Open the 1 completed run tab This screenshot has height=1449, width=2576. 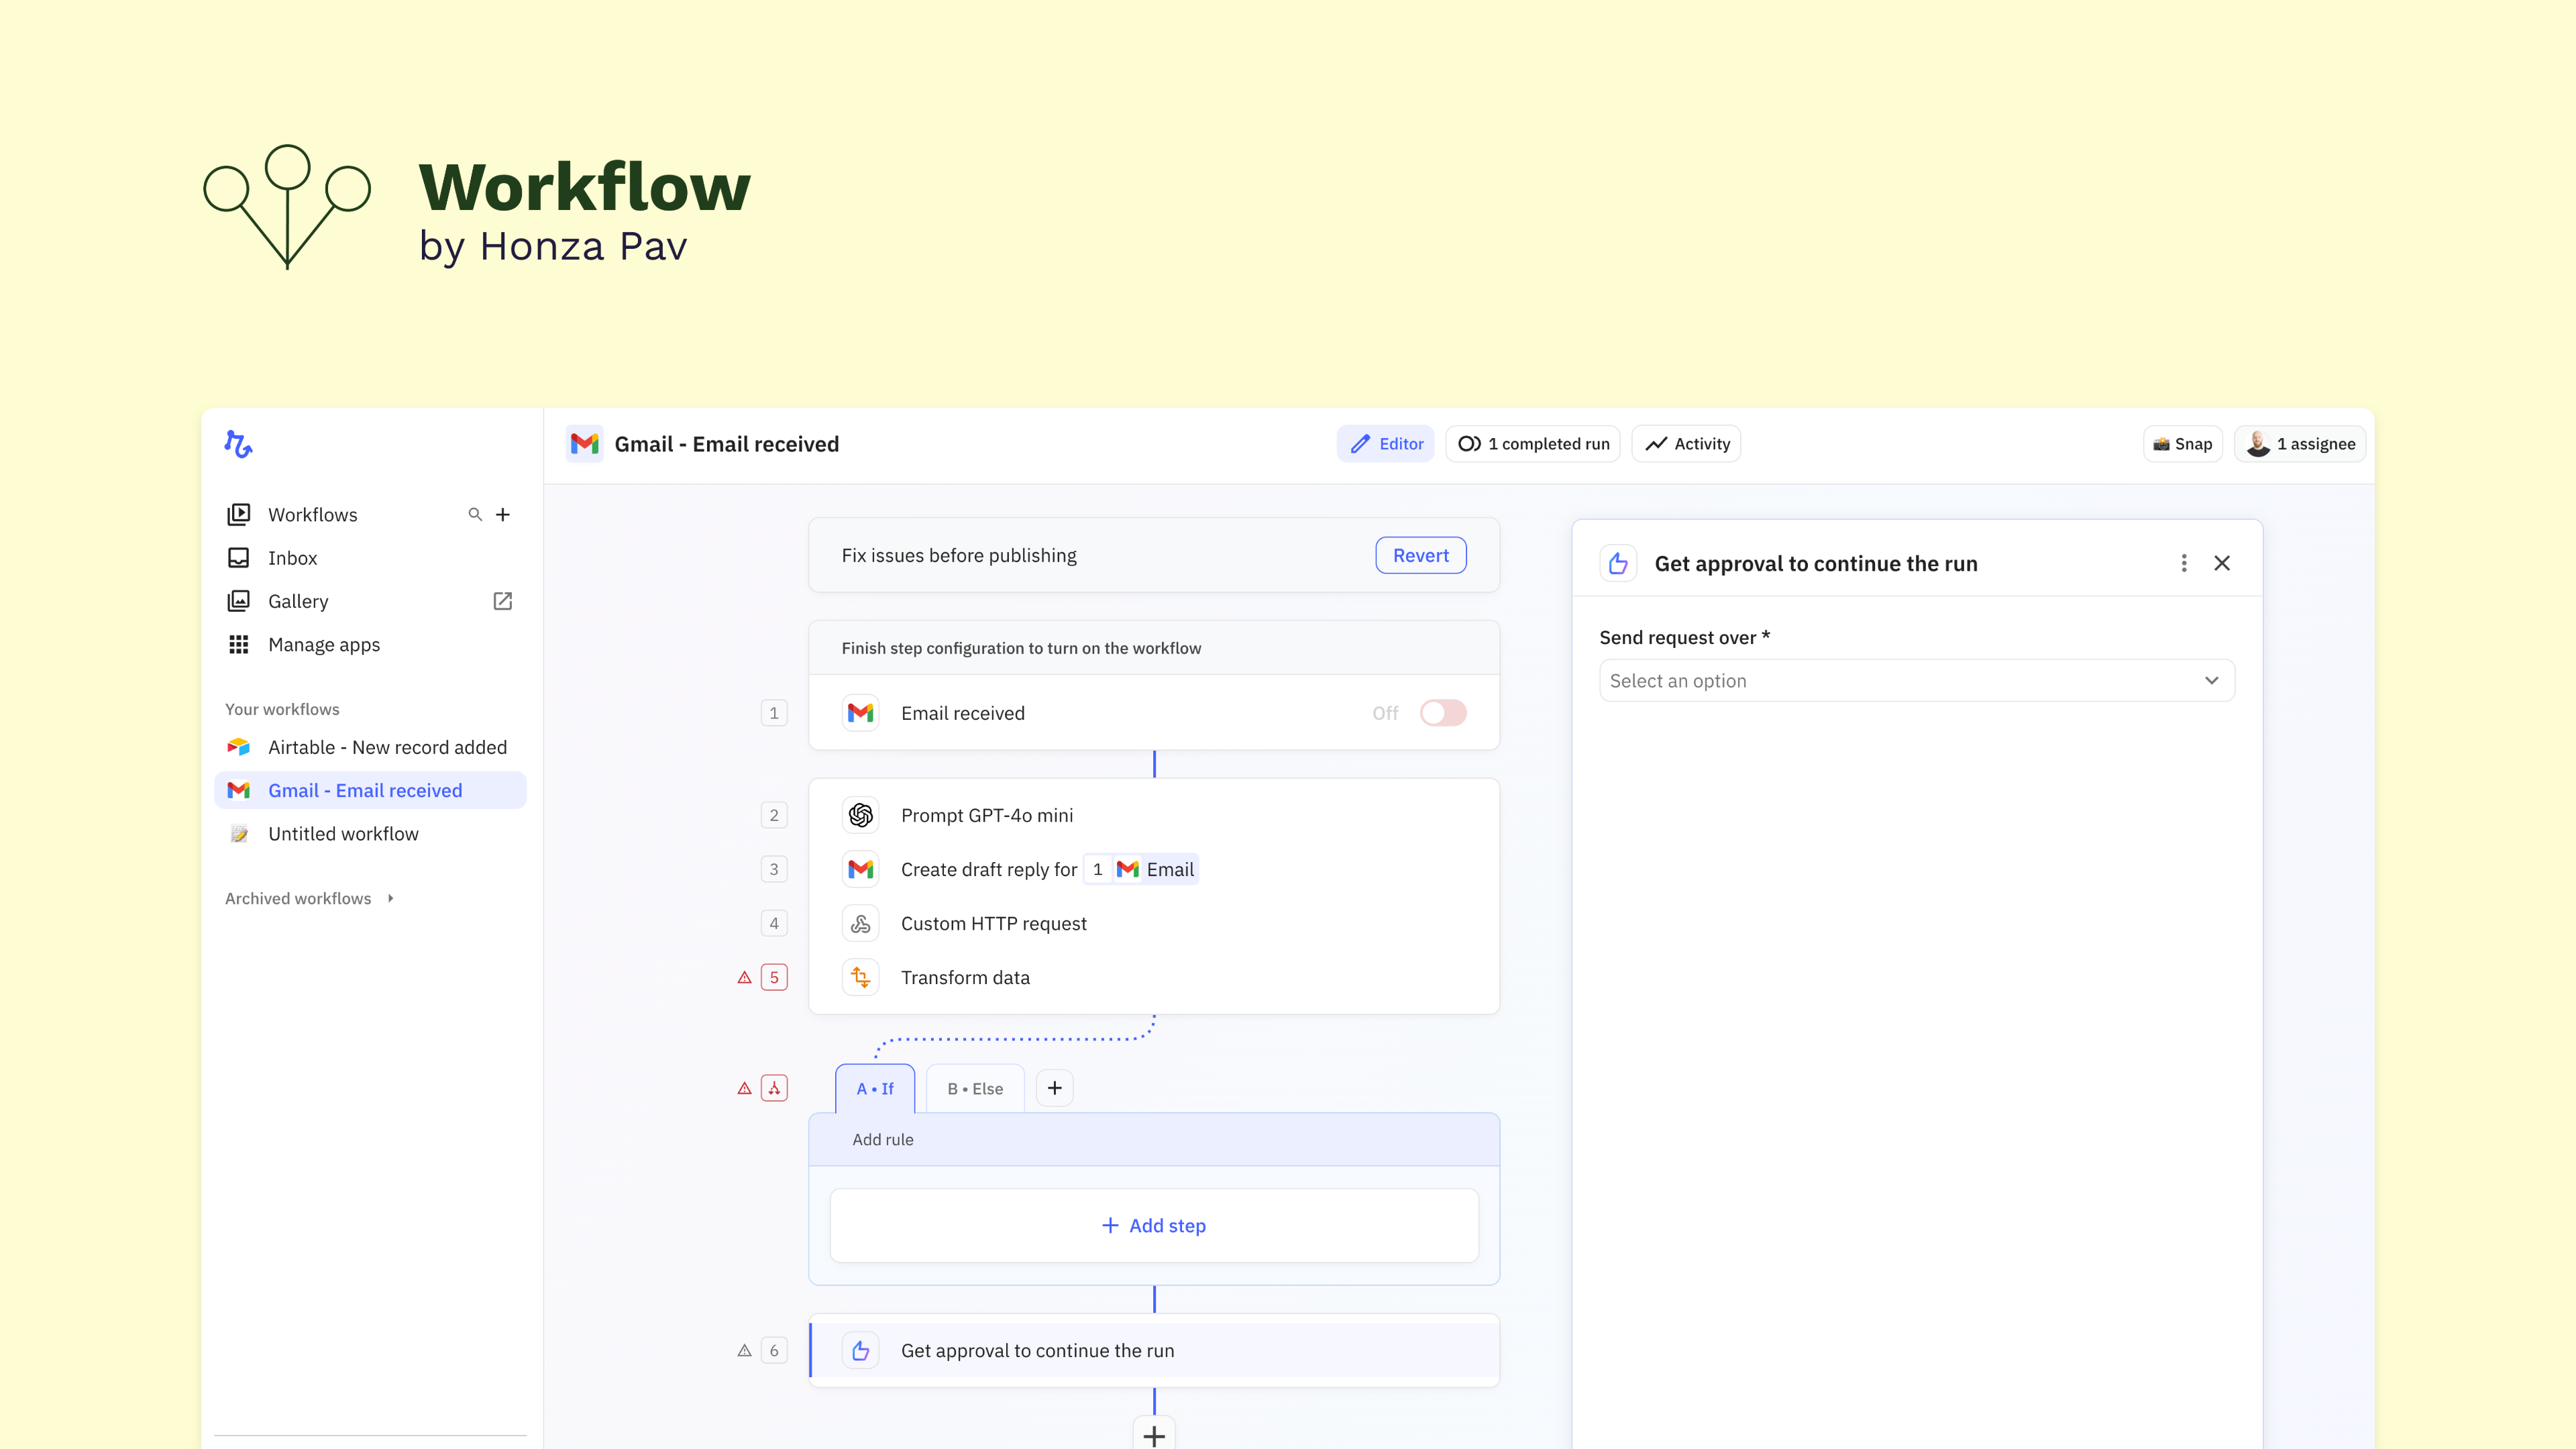(x=1533, y=444)
